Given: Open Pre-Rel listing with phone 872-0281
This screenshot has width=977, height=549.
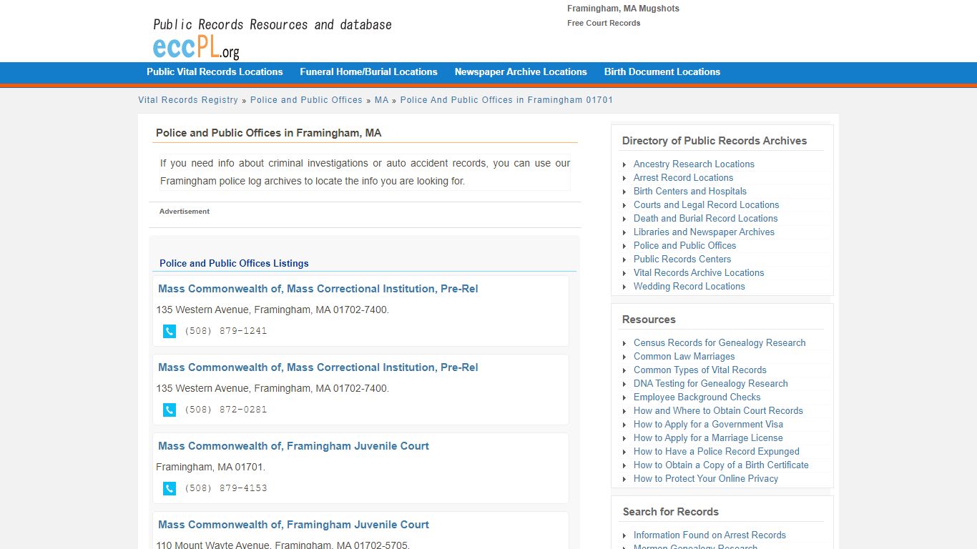Looking at the screenshot, I should tap(318, 367).
